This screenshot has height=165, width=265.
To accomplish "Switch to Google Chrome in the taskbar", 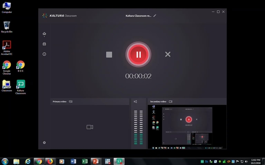I will click(x=39, y=161).
